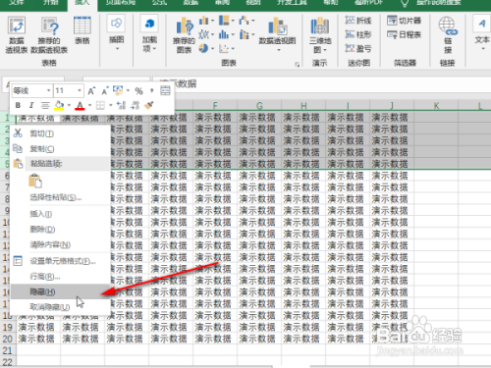491x368 pixels.
Task: Choose Clear Contents (清除内容)
Action: [x=60, y=244]
